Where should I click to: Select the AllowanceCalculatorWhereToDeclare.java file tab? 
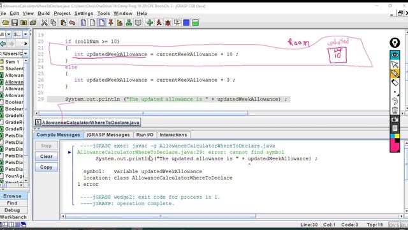pyautogui.click(x=87, y=123)
